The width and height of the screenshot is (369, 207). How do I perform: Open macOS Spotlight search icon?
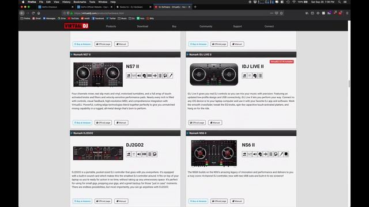(x=340, y=2)
